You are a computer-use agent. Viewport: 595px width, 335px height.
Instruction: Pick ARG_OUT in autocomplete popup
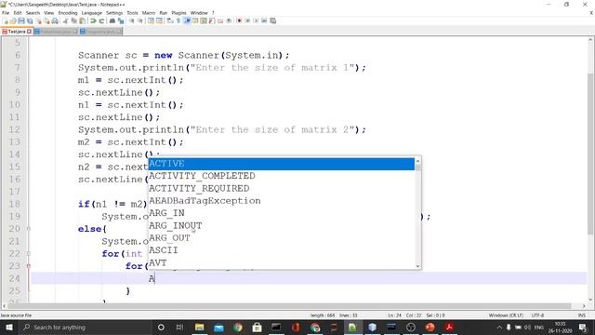281,238
